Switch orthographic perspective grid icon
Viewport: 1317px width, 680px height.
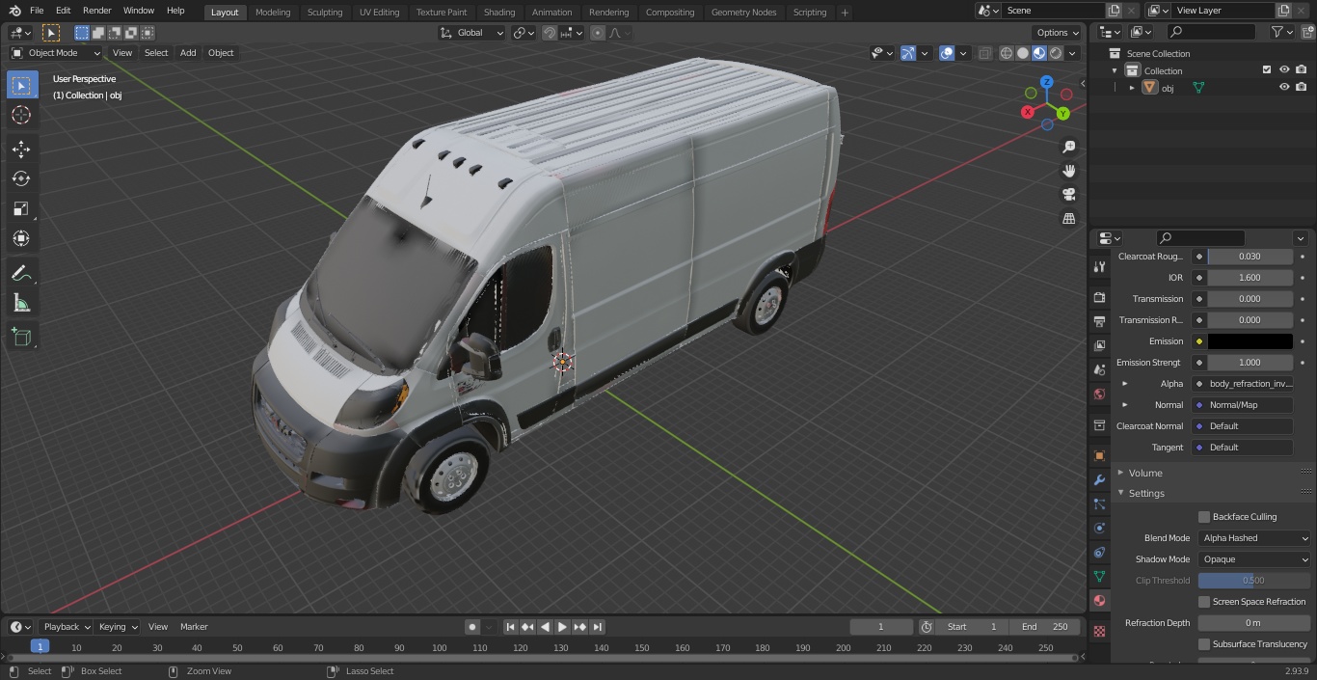(x=1068, y=219)
